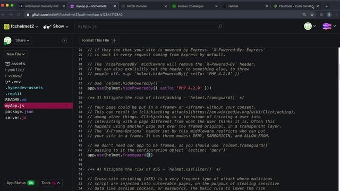The image size is (340, 191).
Task: Open the .hyperdev-assets file
Action: pyautogui.click(x=24, y=88)
